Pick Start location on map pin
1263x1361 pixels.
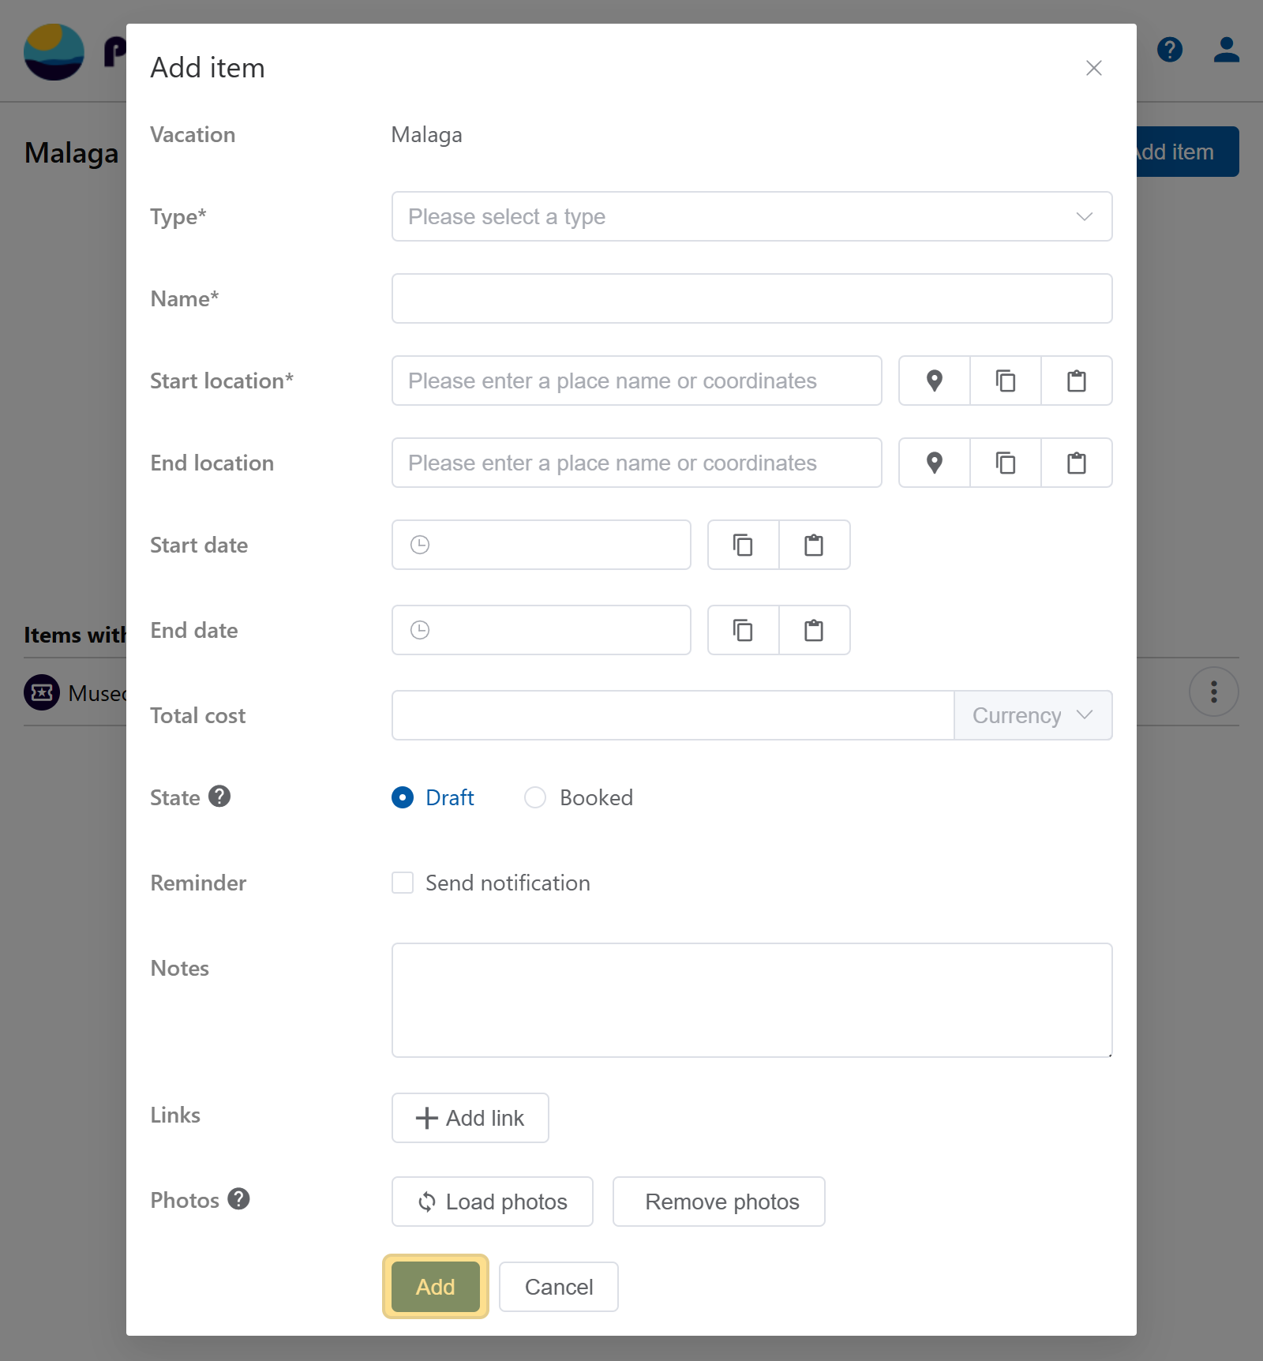(x=935, y=381)
